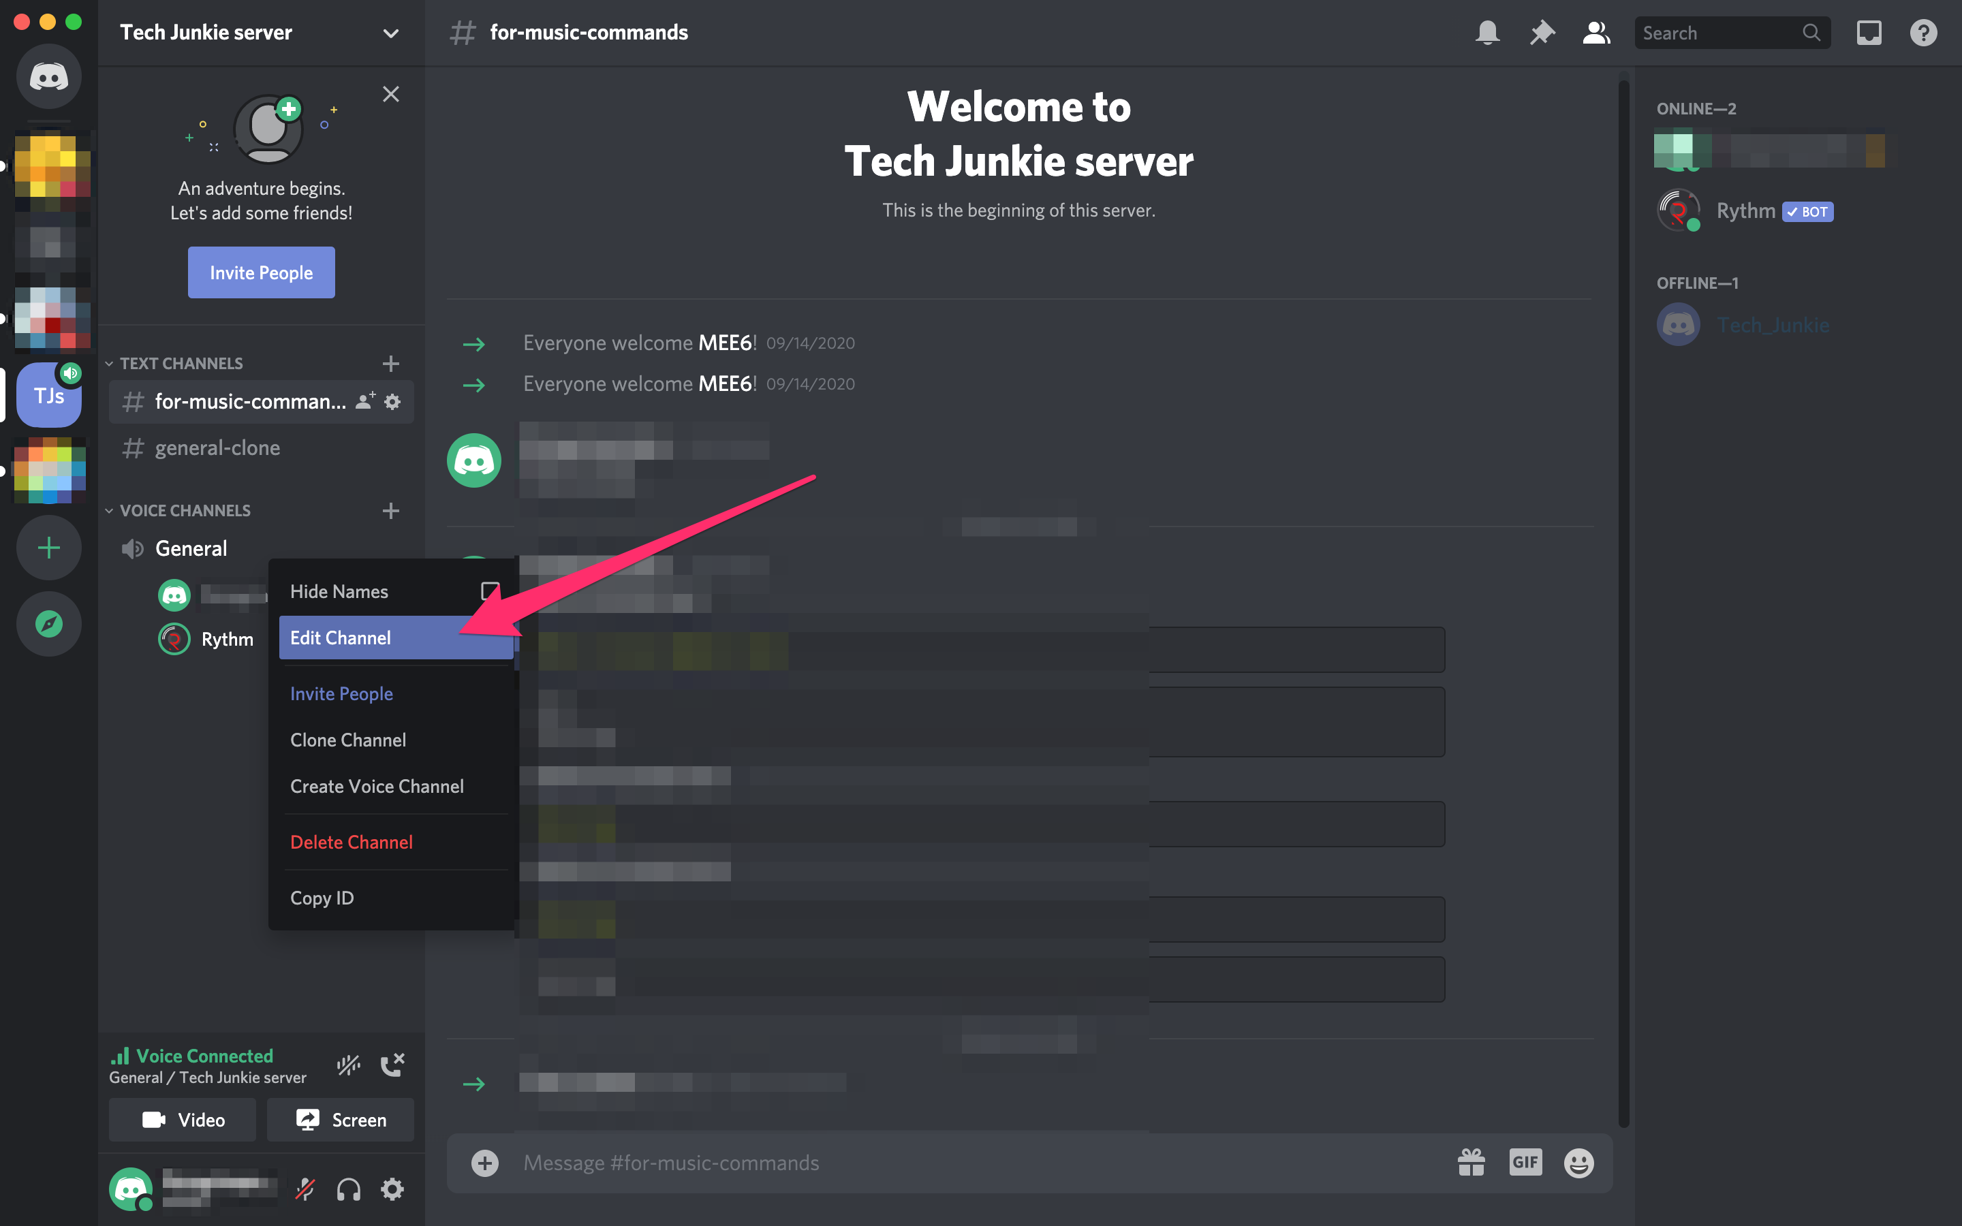
Task: Click the Copy ID option
Action: tap(322, 897)
